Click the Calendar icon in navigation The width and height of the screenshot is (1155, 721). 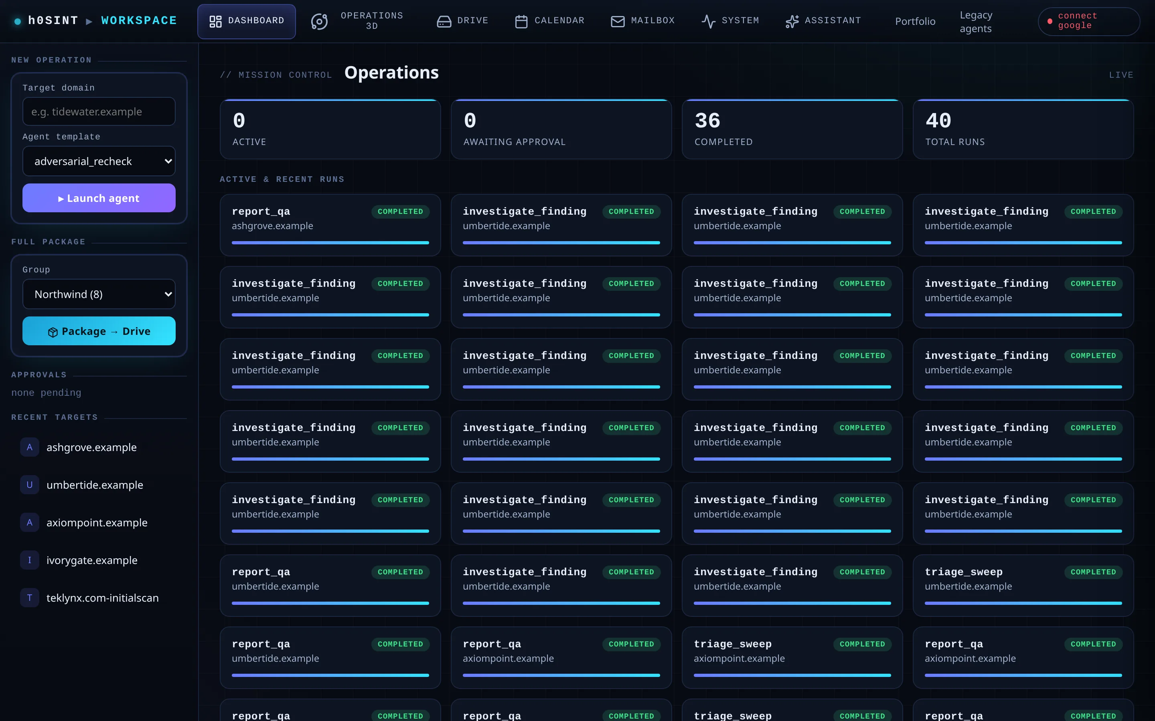pyautogui.click(x=521, y=21)
